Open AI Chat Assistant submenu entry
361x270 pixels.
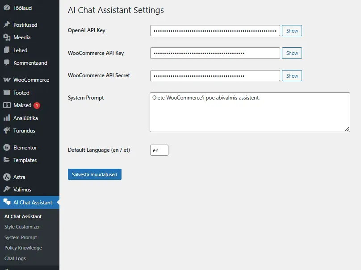pos(23,216)
